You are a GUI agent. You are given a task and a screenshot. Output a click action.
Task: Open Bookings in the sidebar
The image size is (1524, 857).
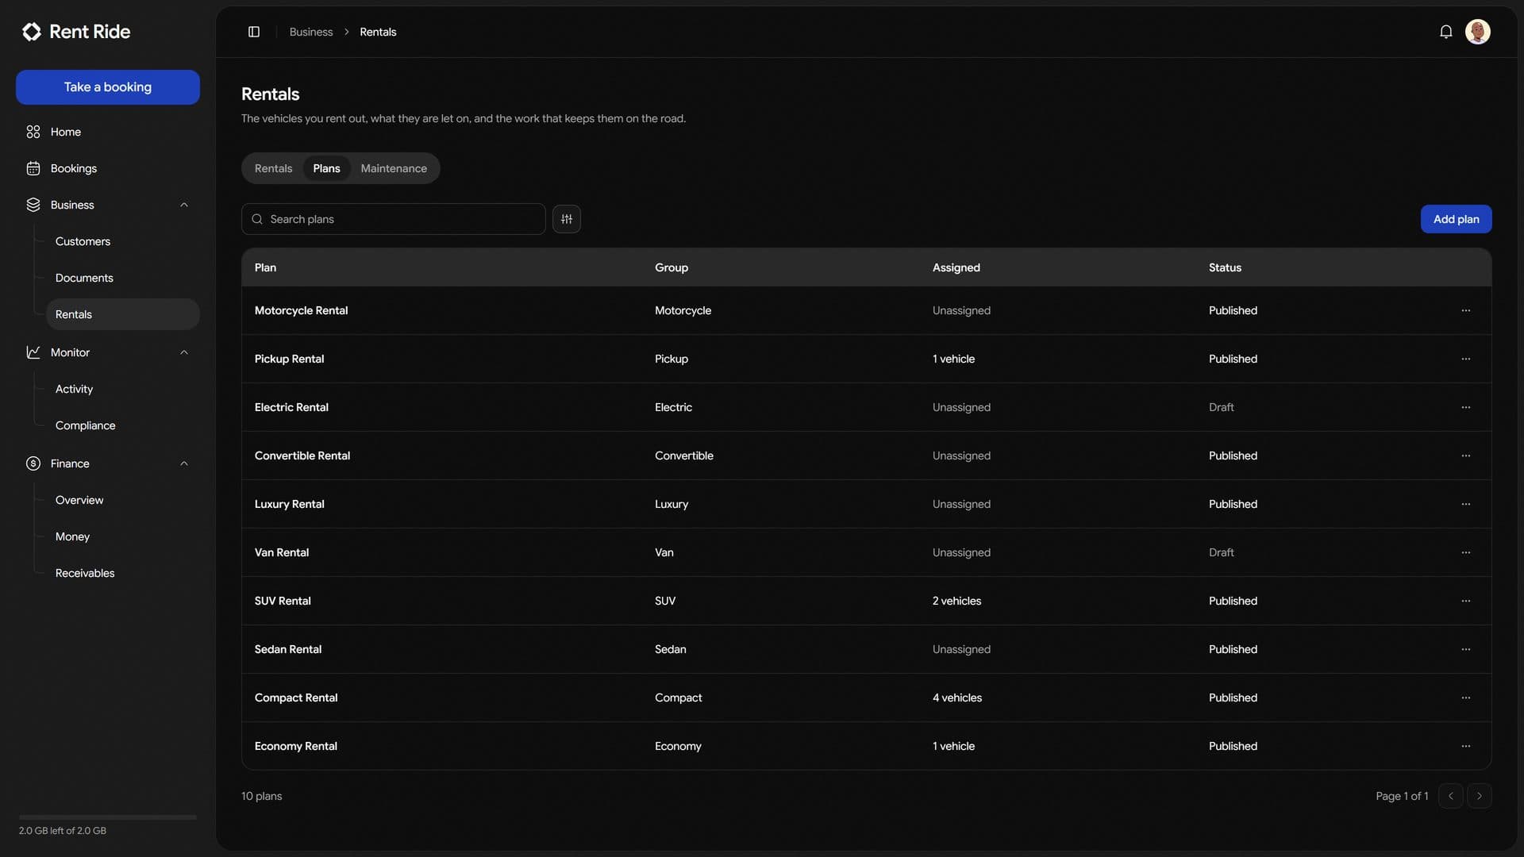click(x=108, y=168)
